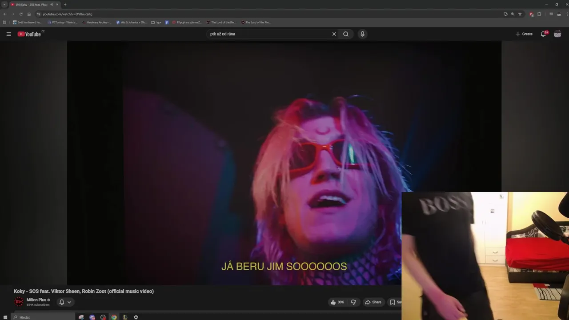Dislike the video with thumbs down
The width and height of the screenshot is (569, 320).
click(x=353, y=302)
